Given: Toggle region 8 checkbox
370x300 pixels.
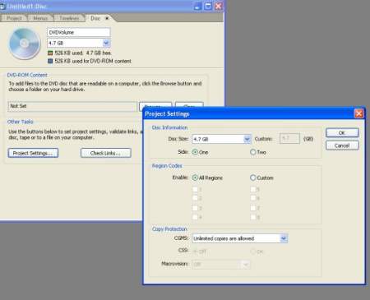Looking at the screenshot, I should click(x=253, y=217).
